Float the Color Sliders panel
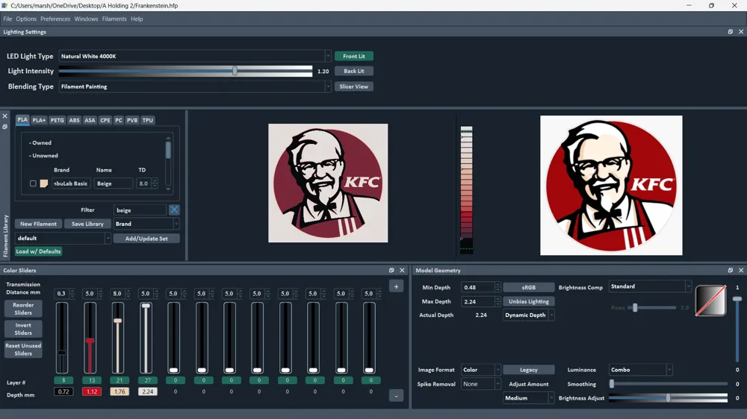747x419 pixels. (391, 270)
